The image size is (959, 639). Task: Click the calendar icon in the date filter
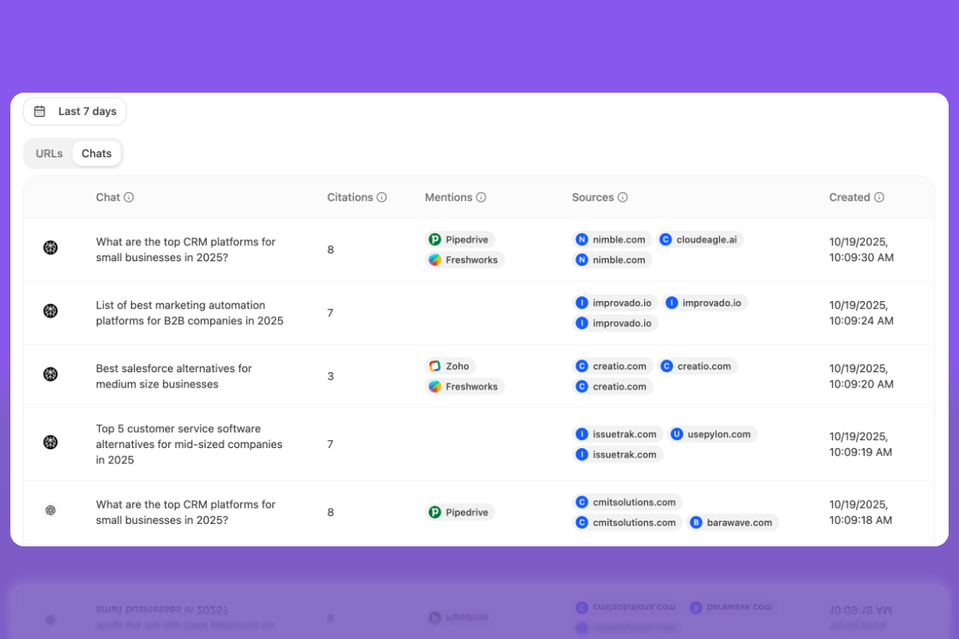(x=39, y=111)
